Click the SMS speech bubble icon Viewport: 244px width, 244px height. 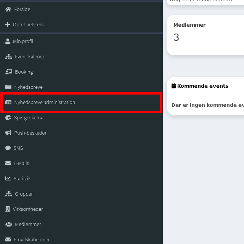(8, 148)
